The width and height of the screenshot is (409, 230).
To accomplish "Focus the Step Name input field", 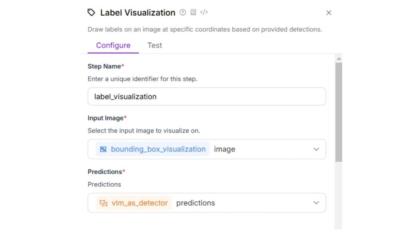I will click(206, 97).
